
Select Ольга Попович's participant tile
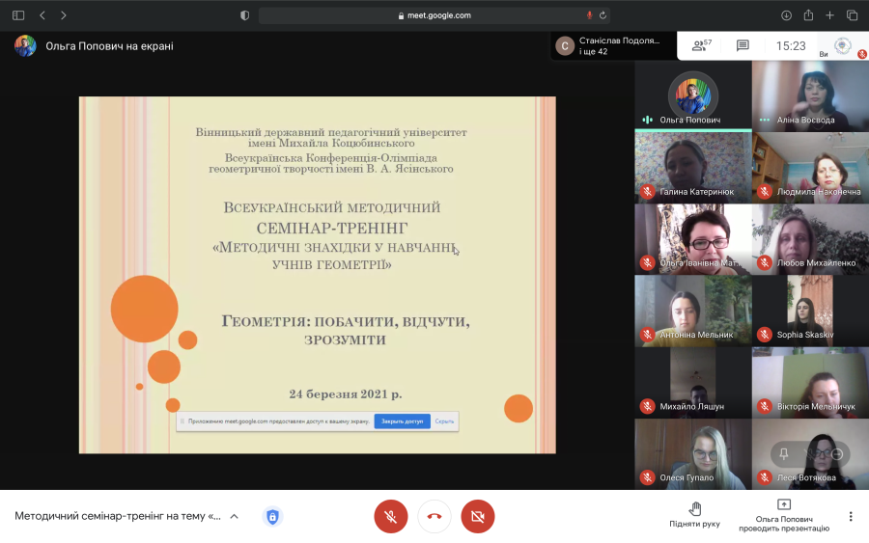coord(692,95)
